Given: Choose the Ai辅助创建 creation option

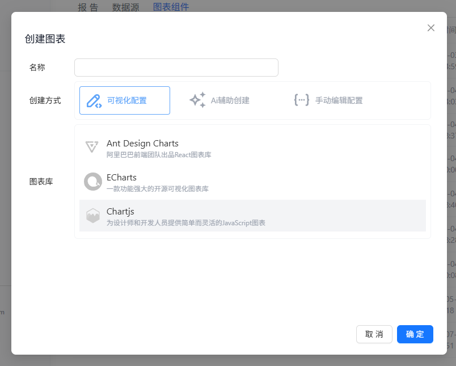Looking at the screenshot, I should tap(219, 100).
